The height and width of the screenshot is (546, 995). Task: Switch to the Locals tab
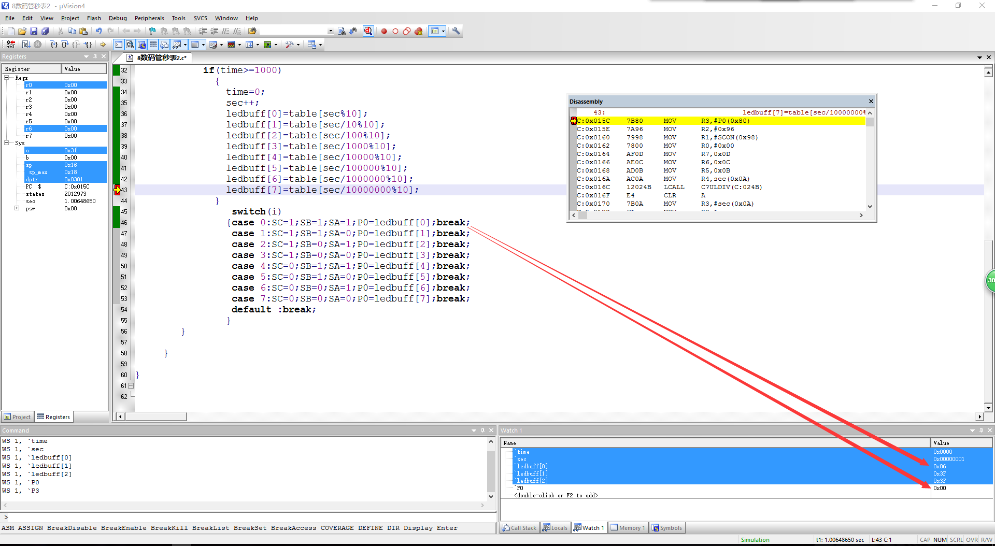pos(555,528)
